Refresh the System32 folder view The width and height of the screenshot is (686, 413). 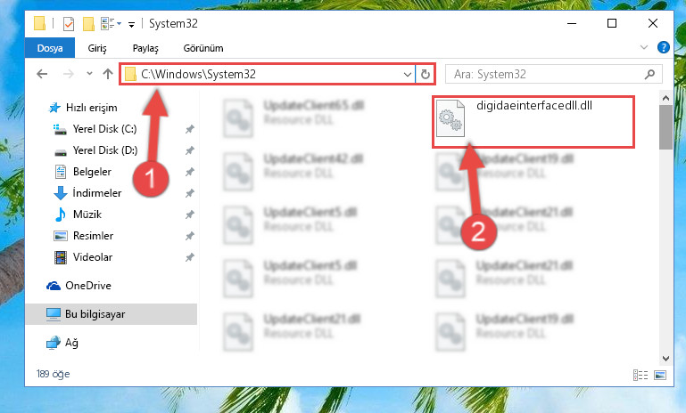(425, 74)
